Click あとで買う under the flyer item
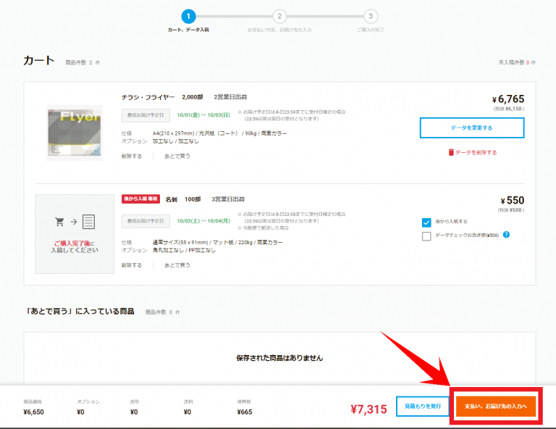Image resolution: width=556 pixels, height=429 pixels. (177, 156)
